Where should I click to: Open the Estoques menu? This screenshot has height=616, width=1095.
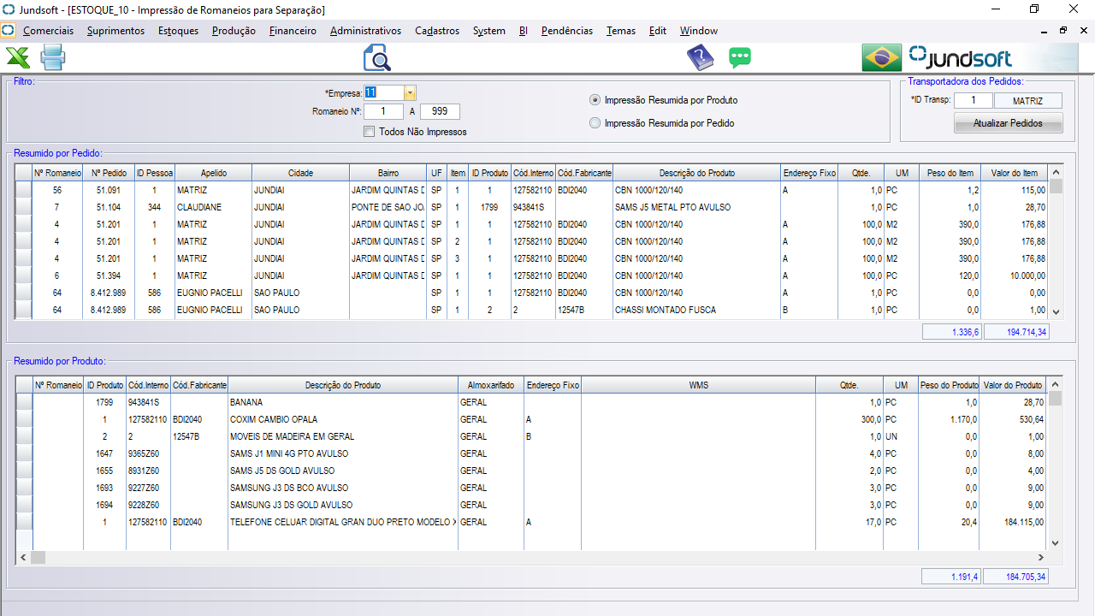coord(178,31)
